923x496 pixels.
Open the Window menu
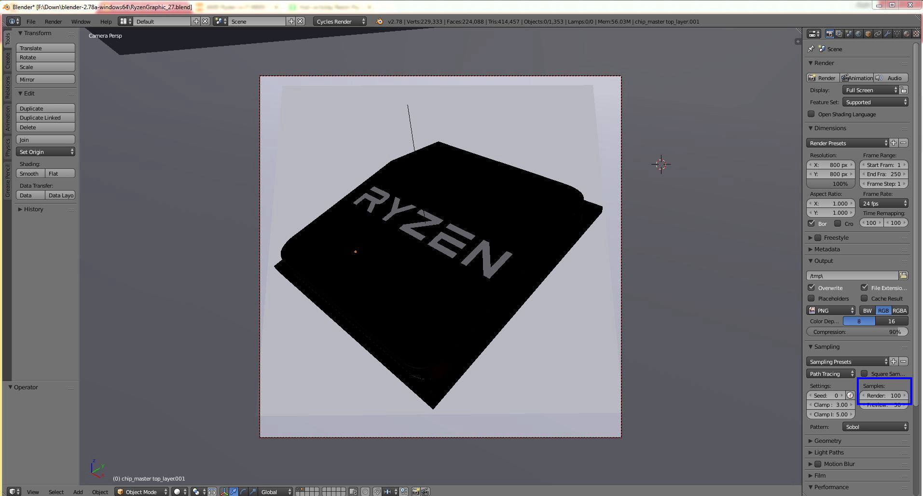81,21
